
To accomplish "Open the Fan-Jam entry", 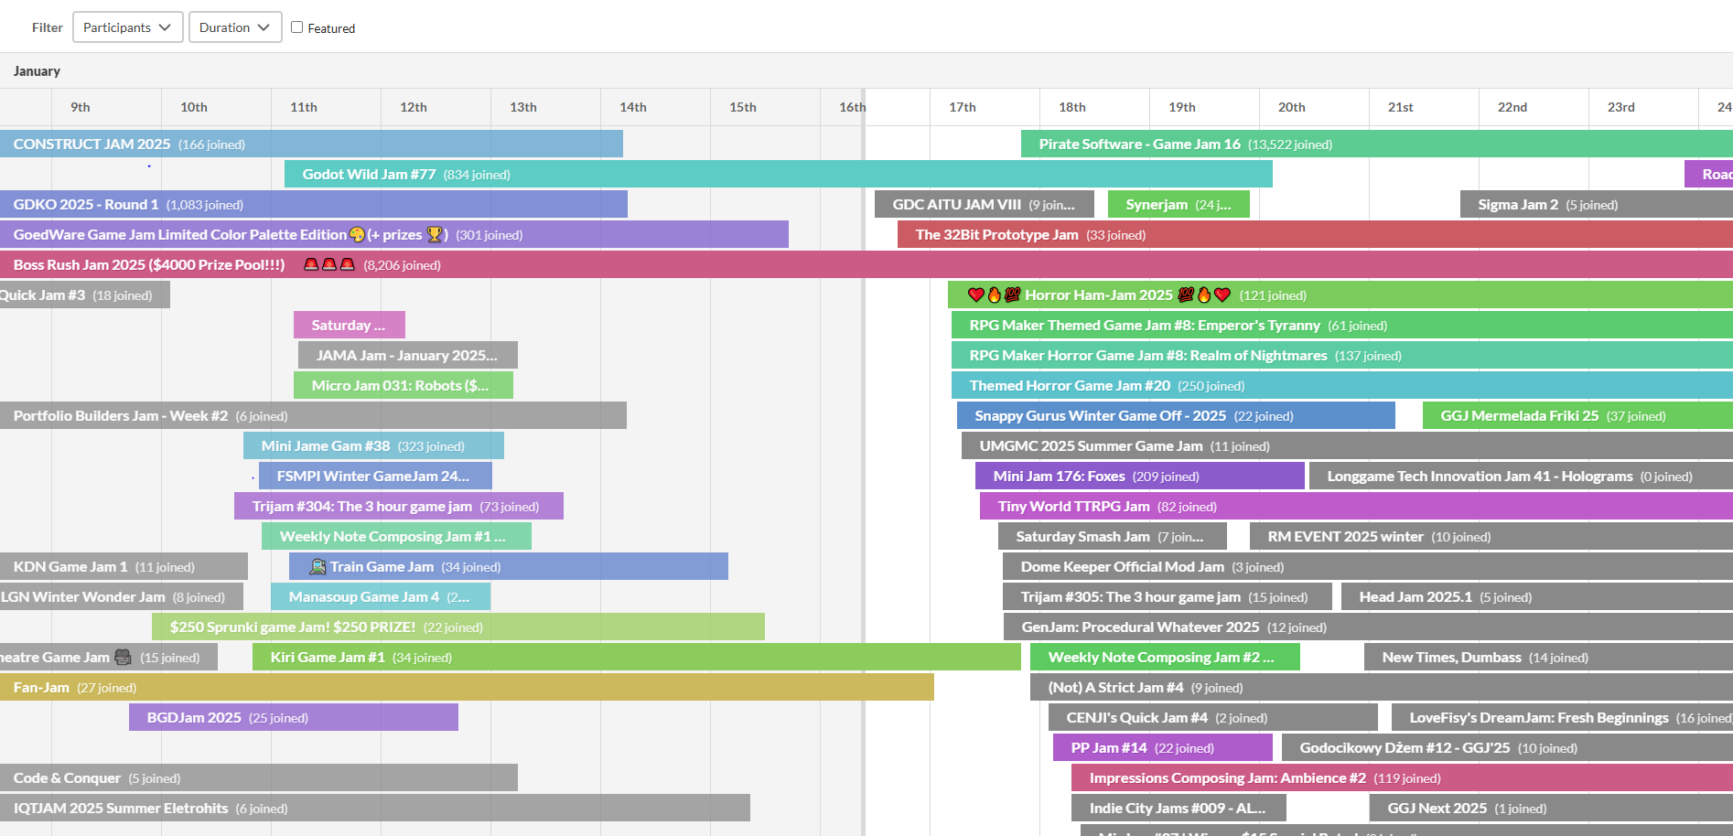I will click(467, 688).
